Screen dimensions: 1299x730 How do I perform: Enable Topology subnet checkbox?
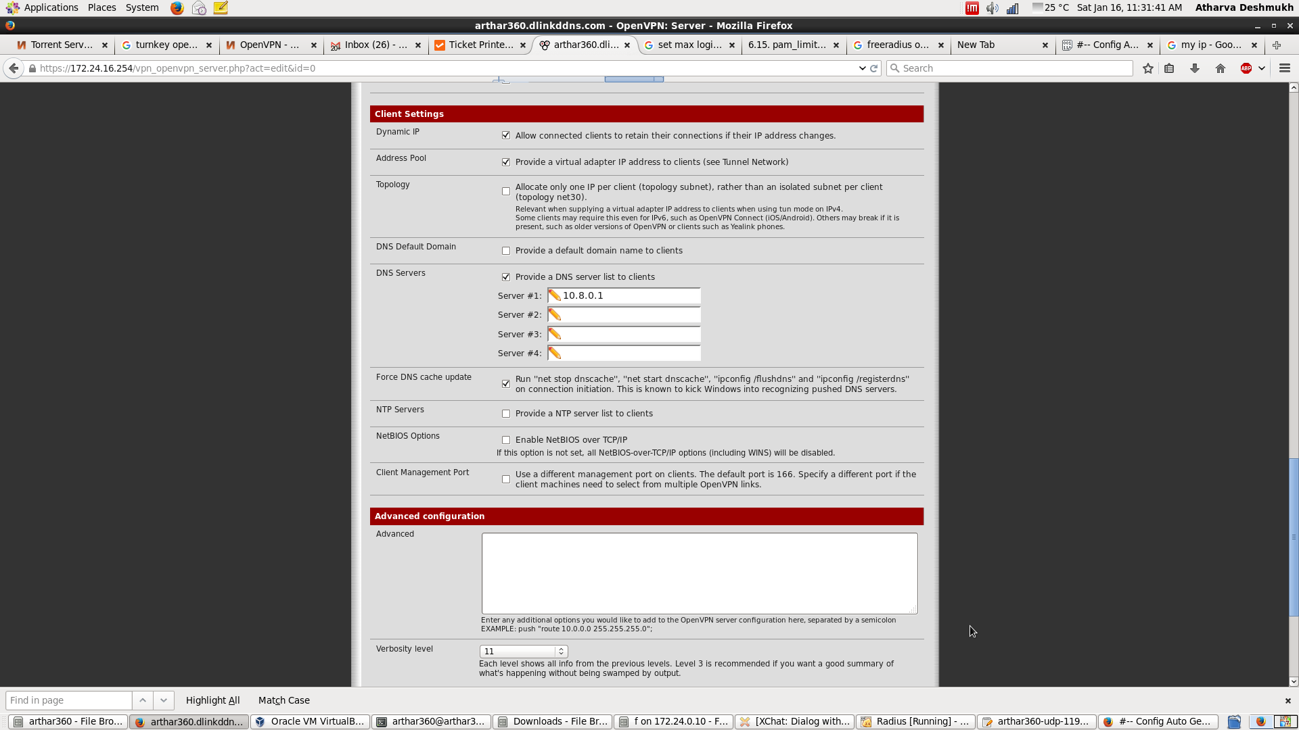(x=506, y=192)
